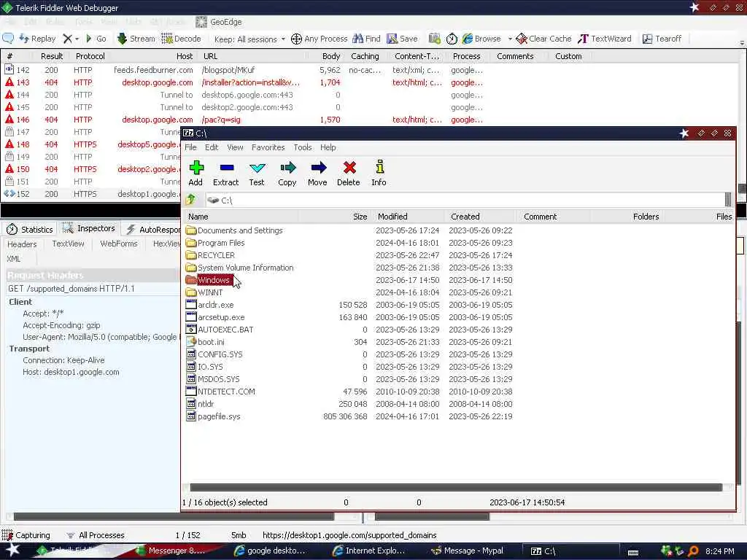Select the TextView inspector tab
This screenshot has height=560, width=747.
click(x=68, y=244)
